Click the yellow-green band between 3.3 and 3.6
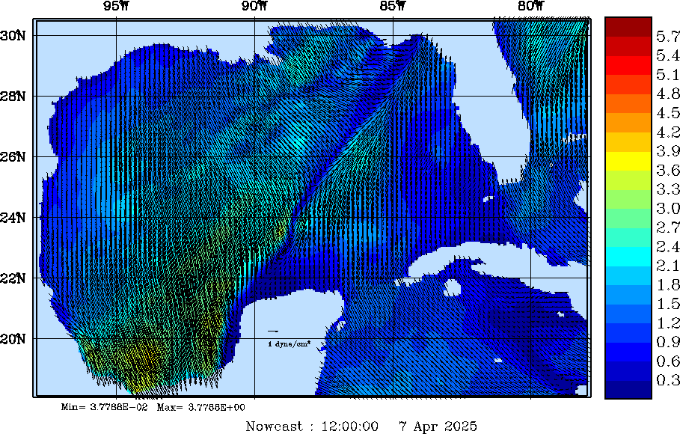 tap(628, 180)
